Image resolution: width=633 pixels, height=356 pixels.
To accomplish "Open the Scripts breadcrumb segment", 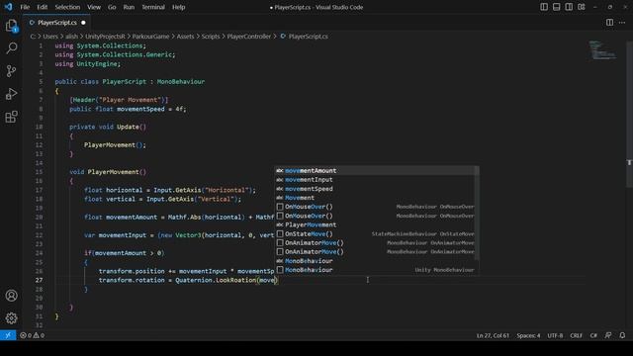I will 211,37.
